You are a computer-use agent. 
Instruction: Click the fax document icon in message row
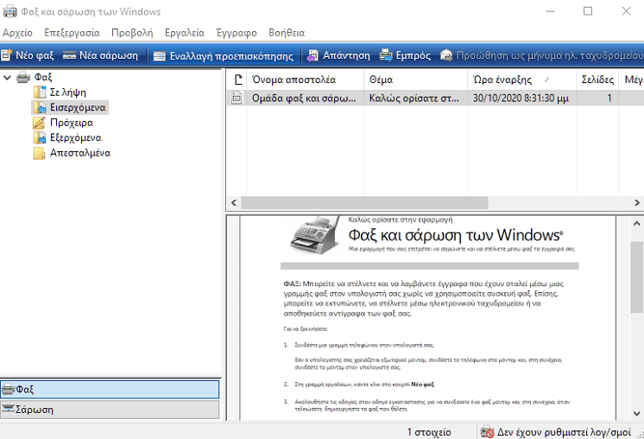tap(237, 98)
